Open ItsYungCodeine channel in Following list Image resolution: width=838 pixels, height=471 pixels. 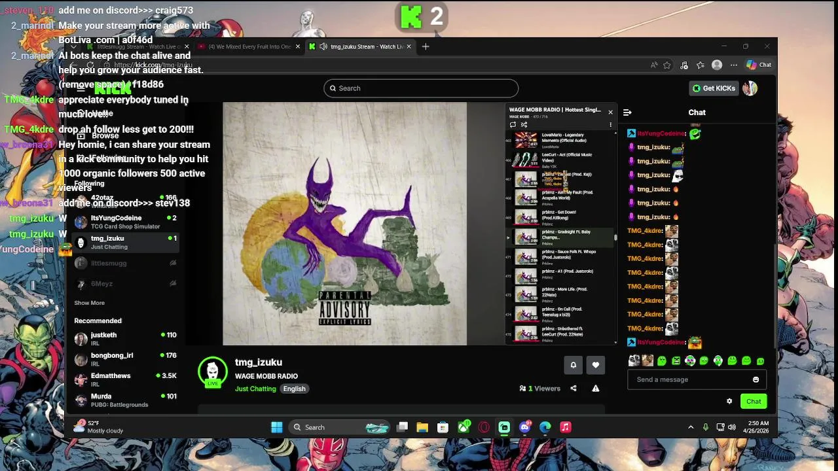[x=126, y=222]
